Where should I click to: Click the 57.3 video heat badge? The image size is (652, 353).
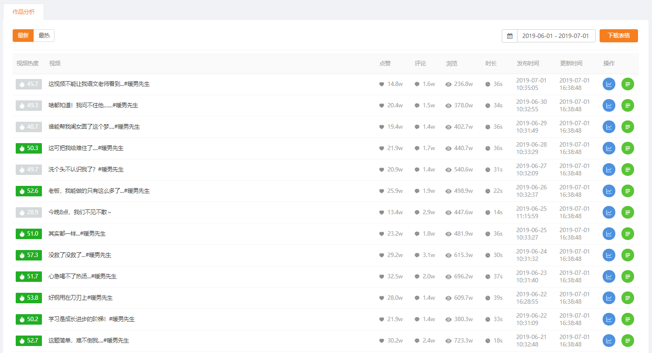[29, 255]
